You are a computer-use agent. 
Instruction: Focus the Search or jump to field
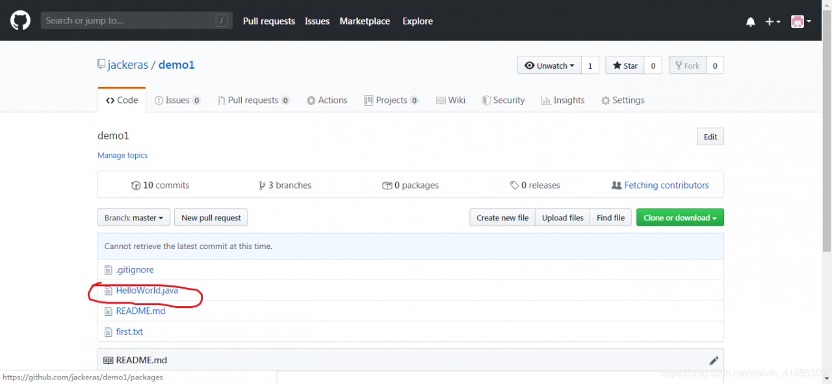[136, 21]
